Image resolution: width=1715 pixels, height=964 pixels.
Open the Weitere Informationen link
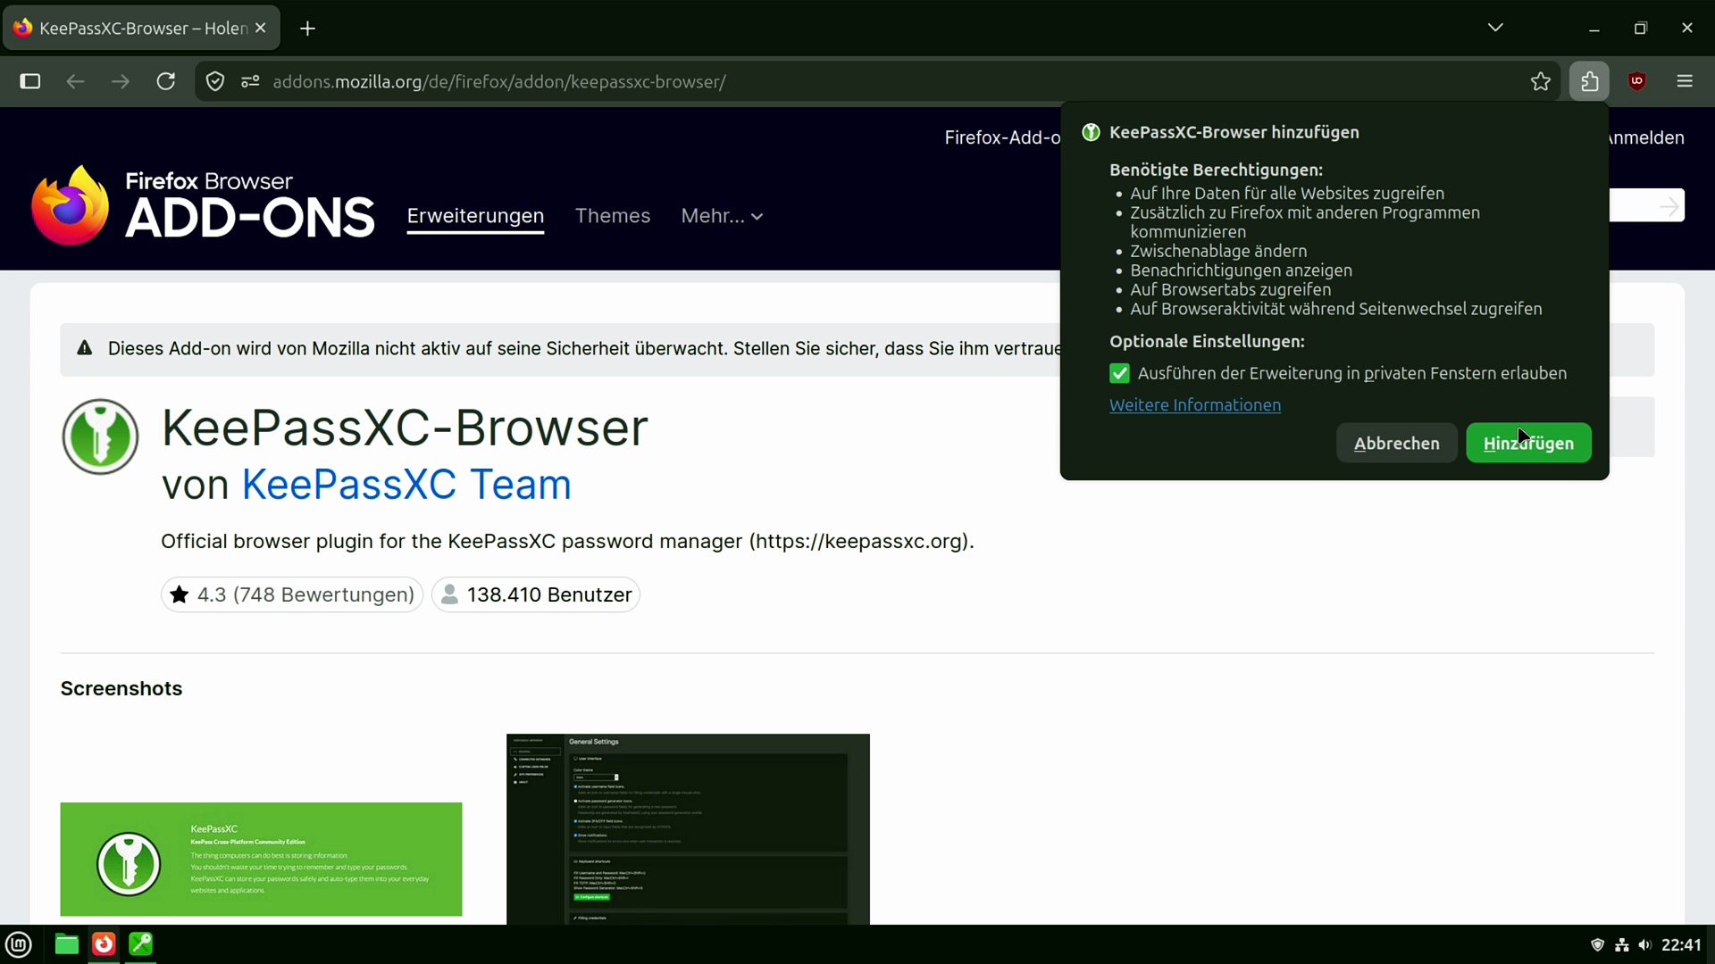1195,405
